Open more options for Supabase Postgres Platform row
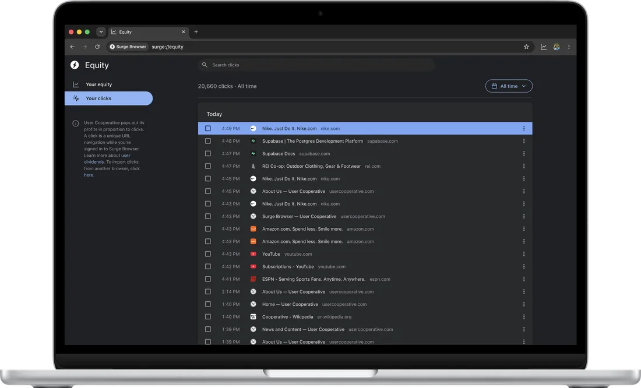 (x=524, y=141)
